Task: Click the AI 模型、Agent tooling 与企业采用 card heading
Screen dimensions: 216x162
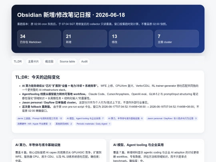Action: (138, 145)
